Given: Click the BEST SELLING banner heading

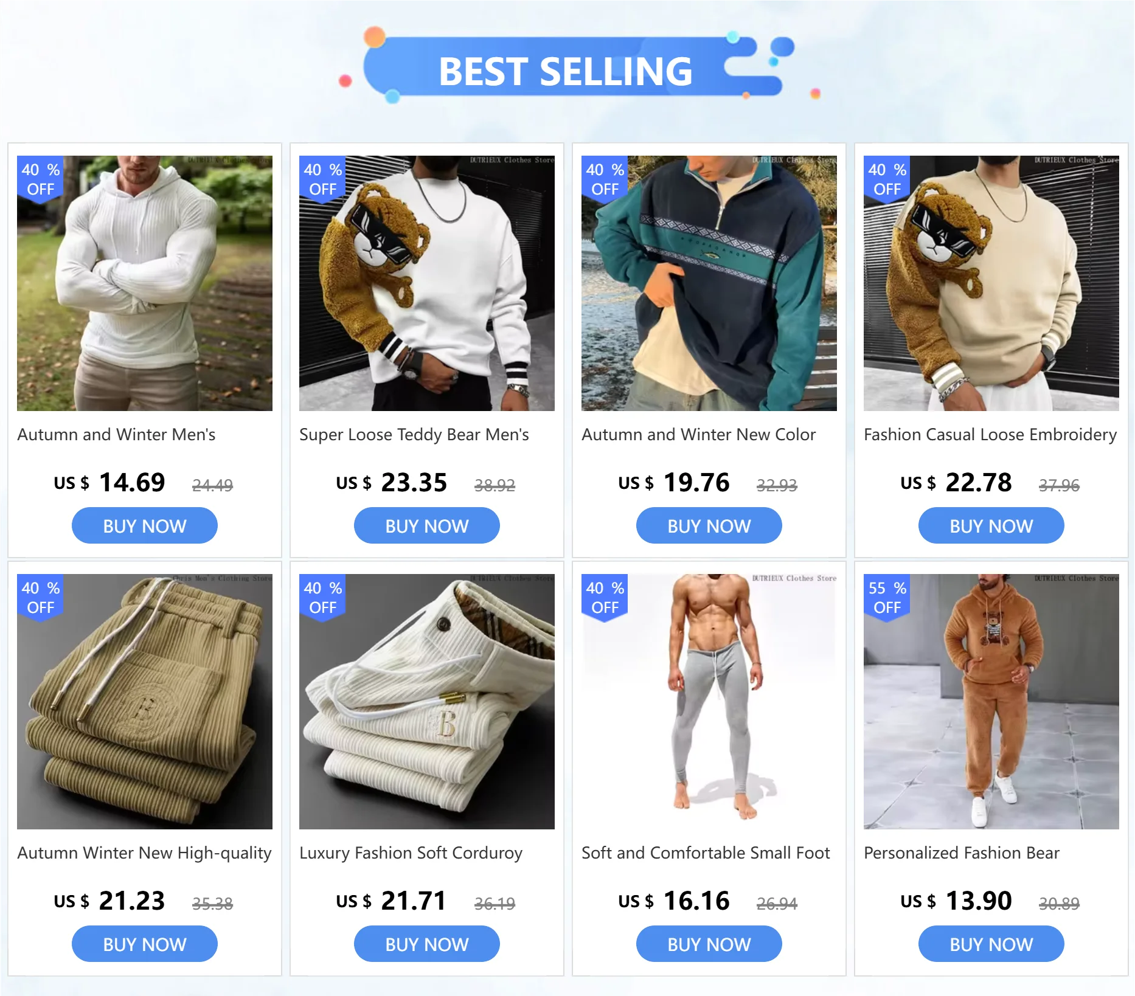Looking at the screenshot, I should pyautogui.click(x=566, y=71).
